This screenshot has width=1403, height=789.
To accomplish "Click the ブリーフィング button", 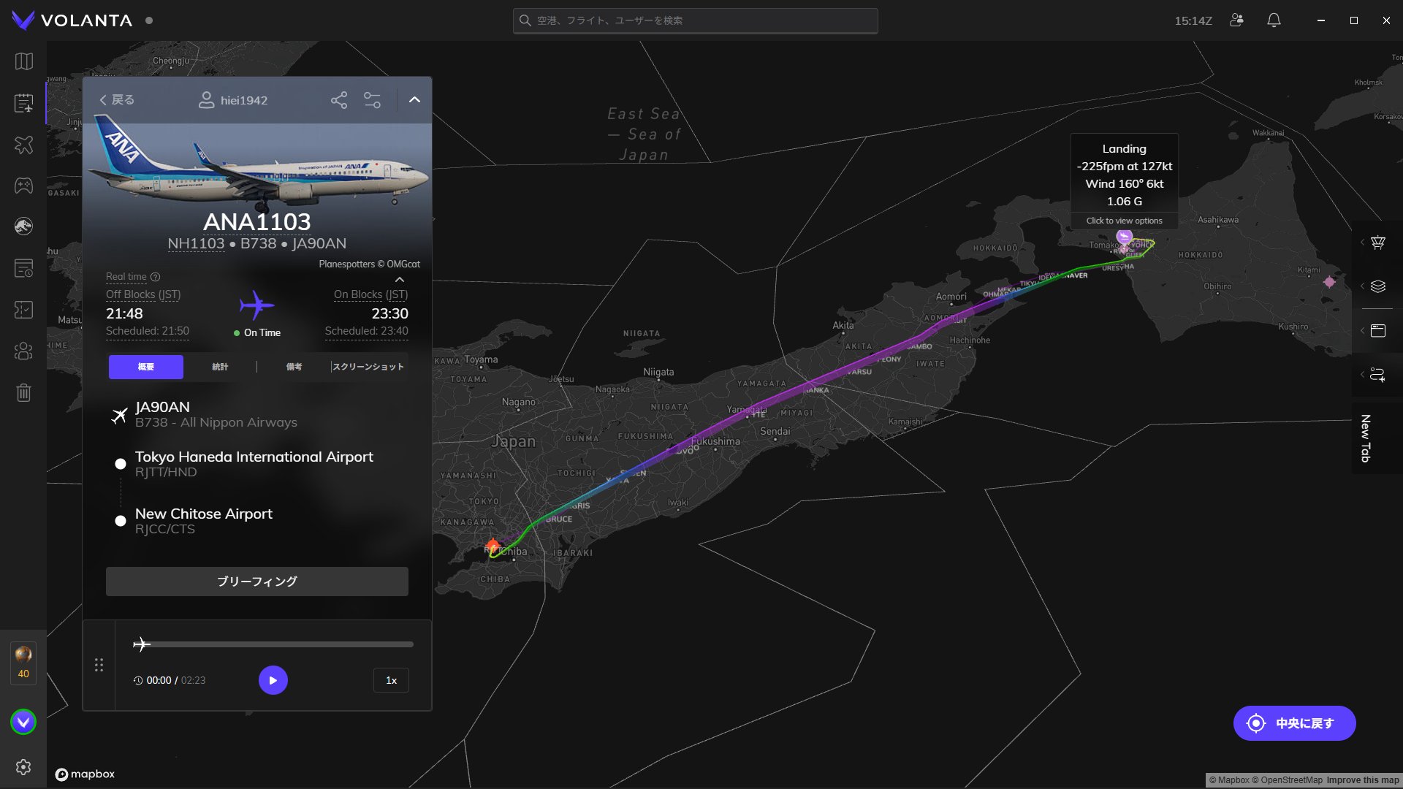I will pyautogui.click(x=256, y=582).
